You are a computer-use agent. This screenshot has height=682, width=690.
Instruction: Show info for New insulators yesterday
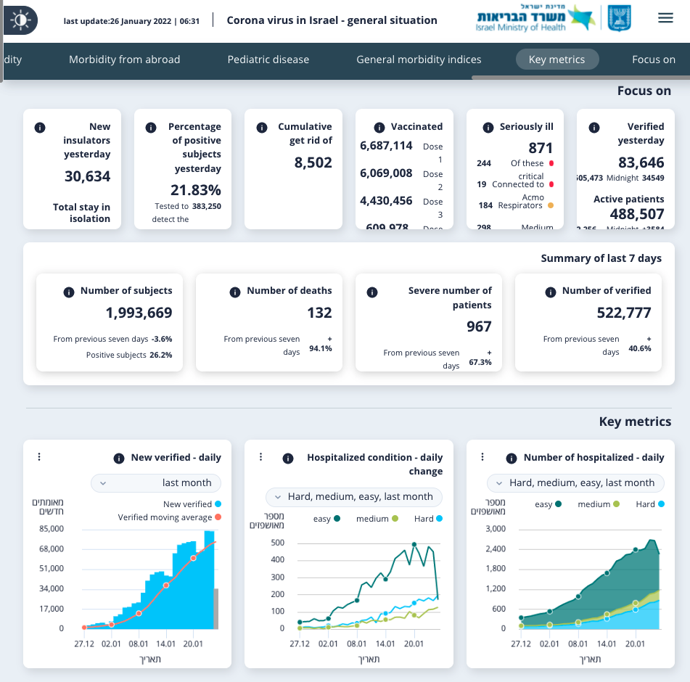coord(40,128)
